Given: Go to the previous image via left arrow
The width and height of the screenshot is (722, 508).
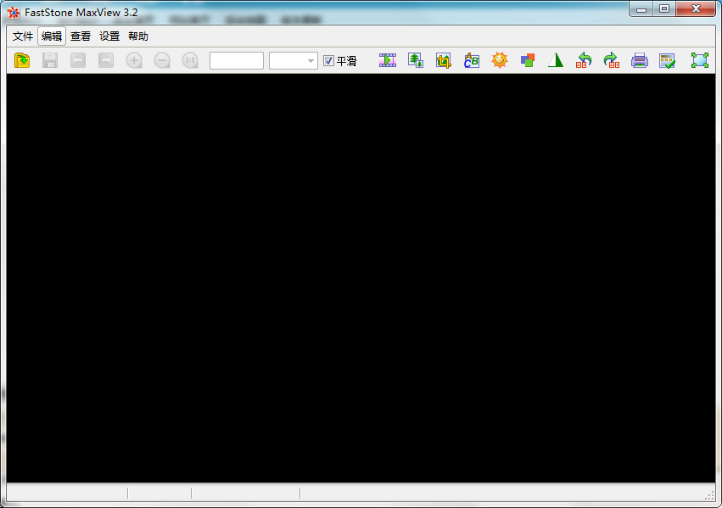Looking at the screenshot, I should tap(78, 60).
